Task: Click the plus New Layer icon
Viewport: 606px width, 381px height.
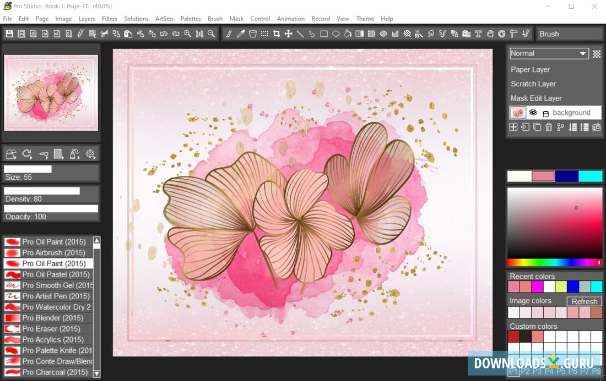Action: 513,127
